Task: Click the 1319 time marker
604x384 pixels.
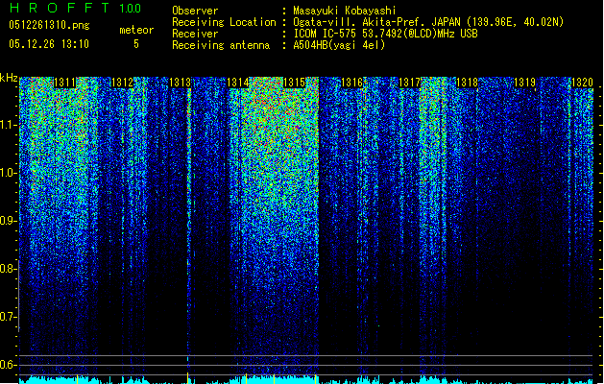Action: [x=524, y=83]
